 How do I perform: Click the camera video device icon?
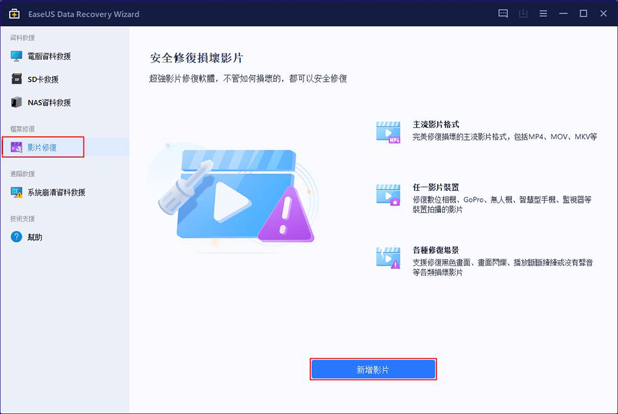388,194
